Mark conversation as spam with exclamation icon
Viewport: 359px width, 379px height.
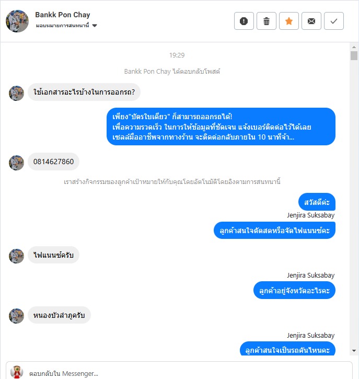coord(244,21)
